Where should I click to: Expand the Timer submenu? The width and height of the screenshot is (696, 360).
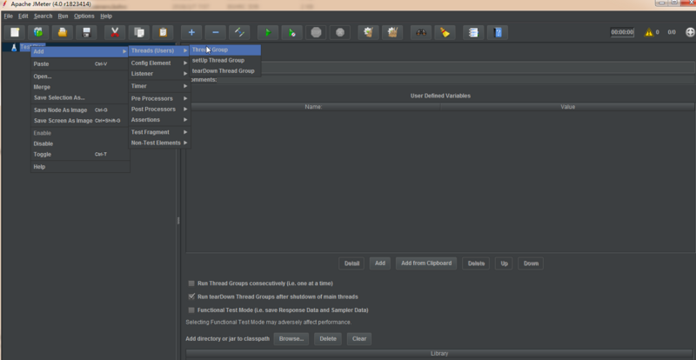[x=159, y=86]
